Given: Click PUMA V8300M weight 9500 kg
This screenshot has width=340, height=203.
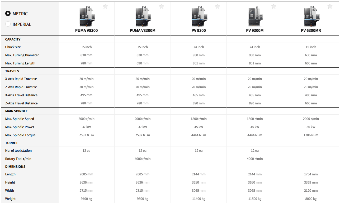Looking at the screenshot, I should tap(143, 199).
